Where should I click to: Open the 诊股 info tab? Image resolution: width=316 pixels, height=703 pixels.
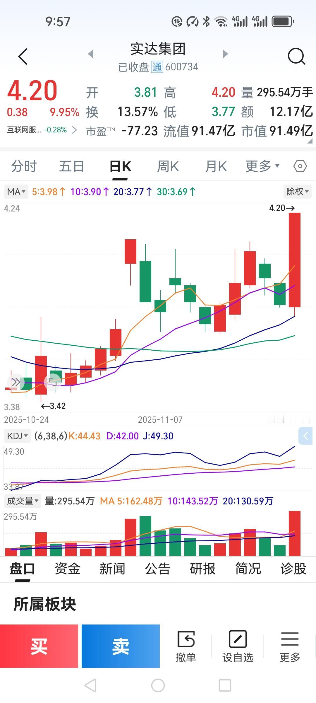tap(293, 569)
